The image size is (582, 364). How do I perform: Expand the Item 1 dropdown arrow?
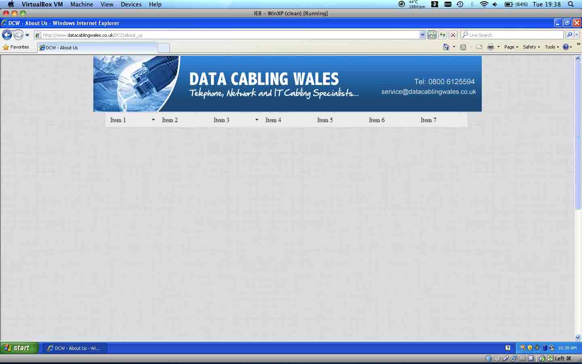(x=153, y=120)
